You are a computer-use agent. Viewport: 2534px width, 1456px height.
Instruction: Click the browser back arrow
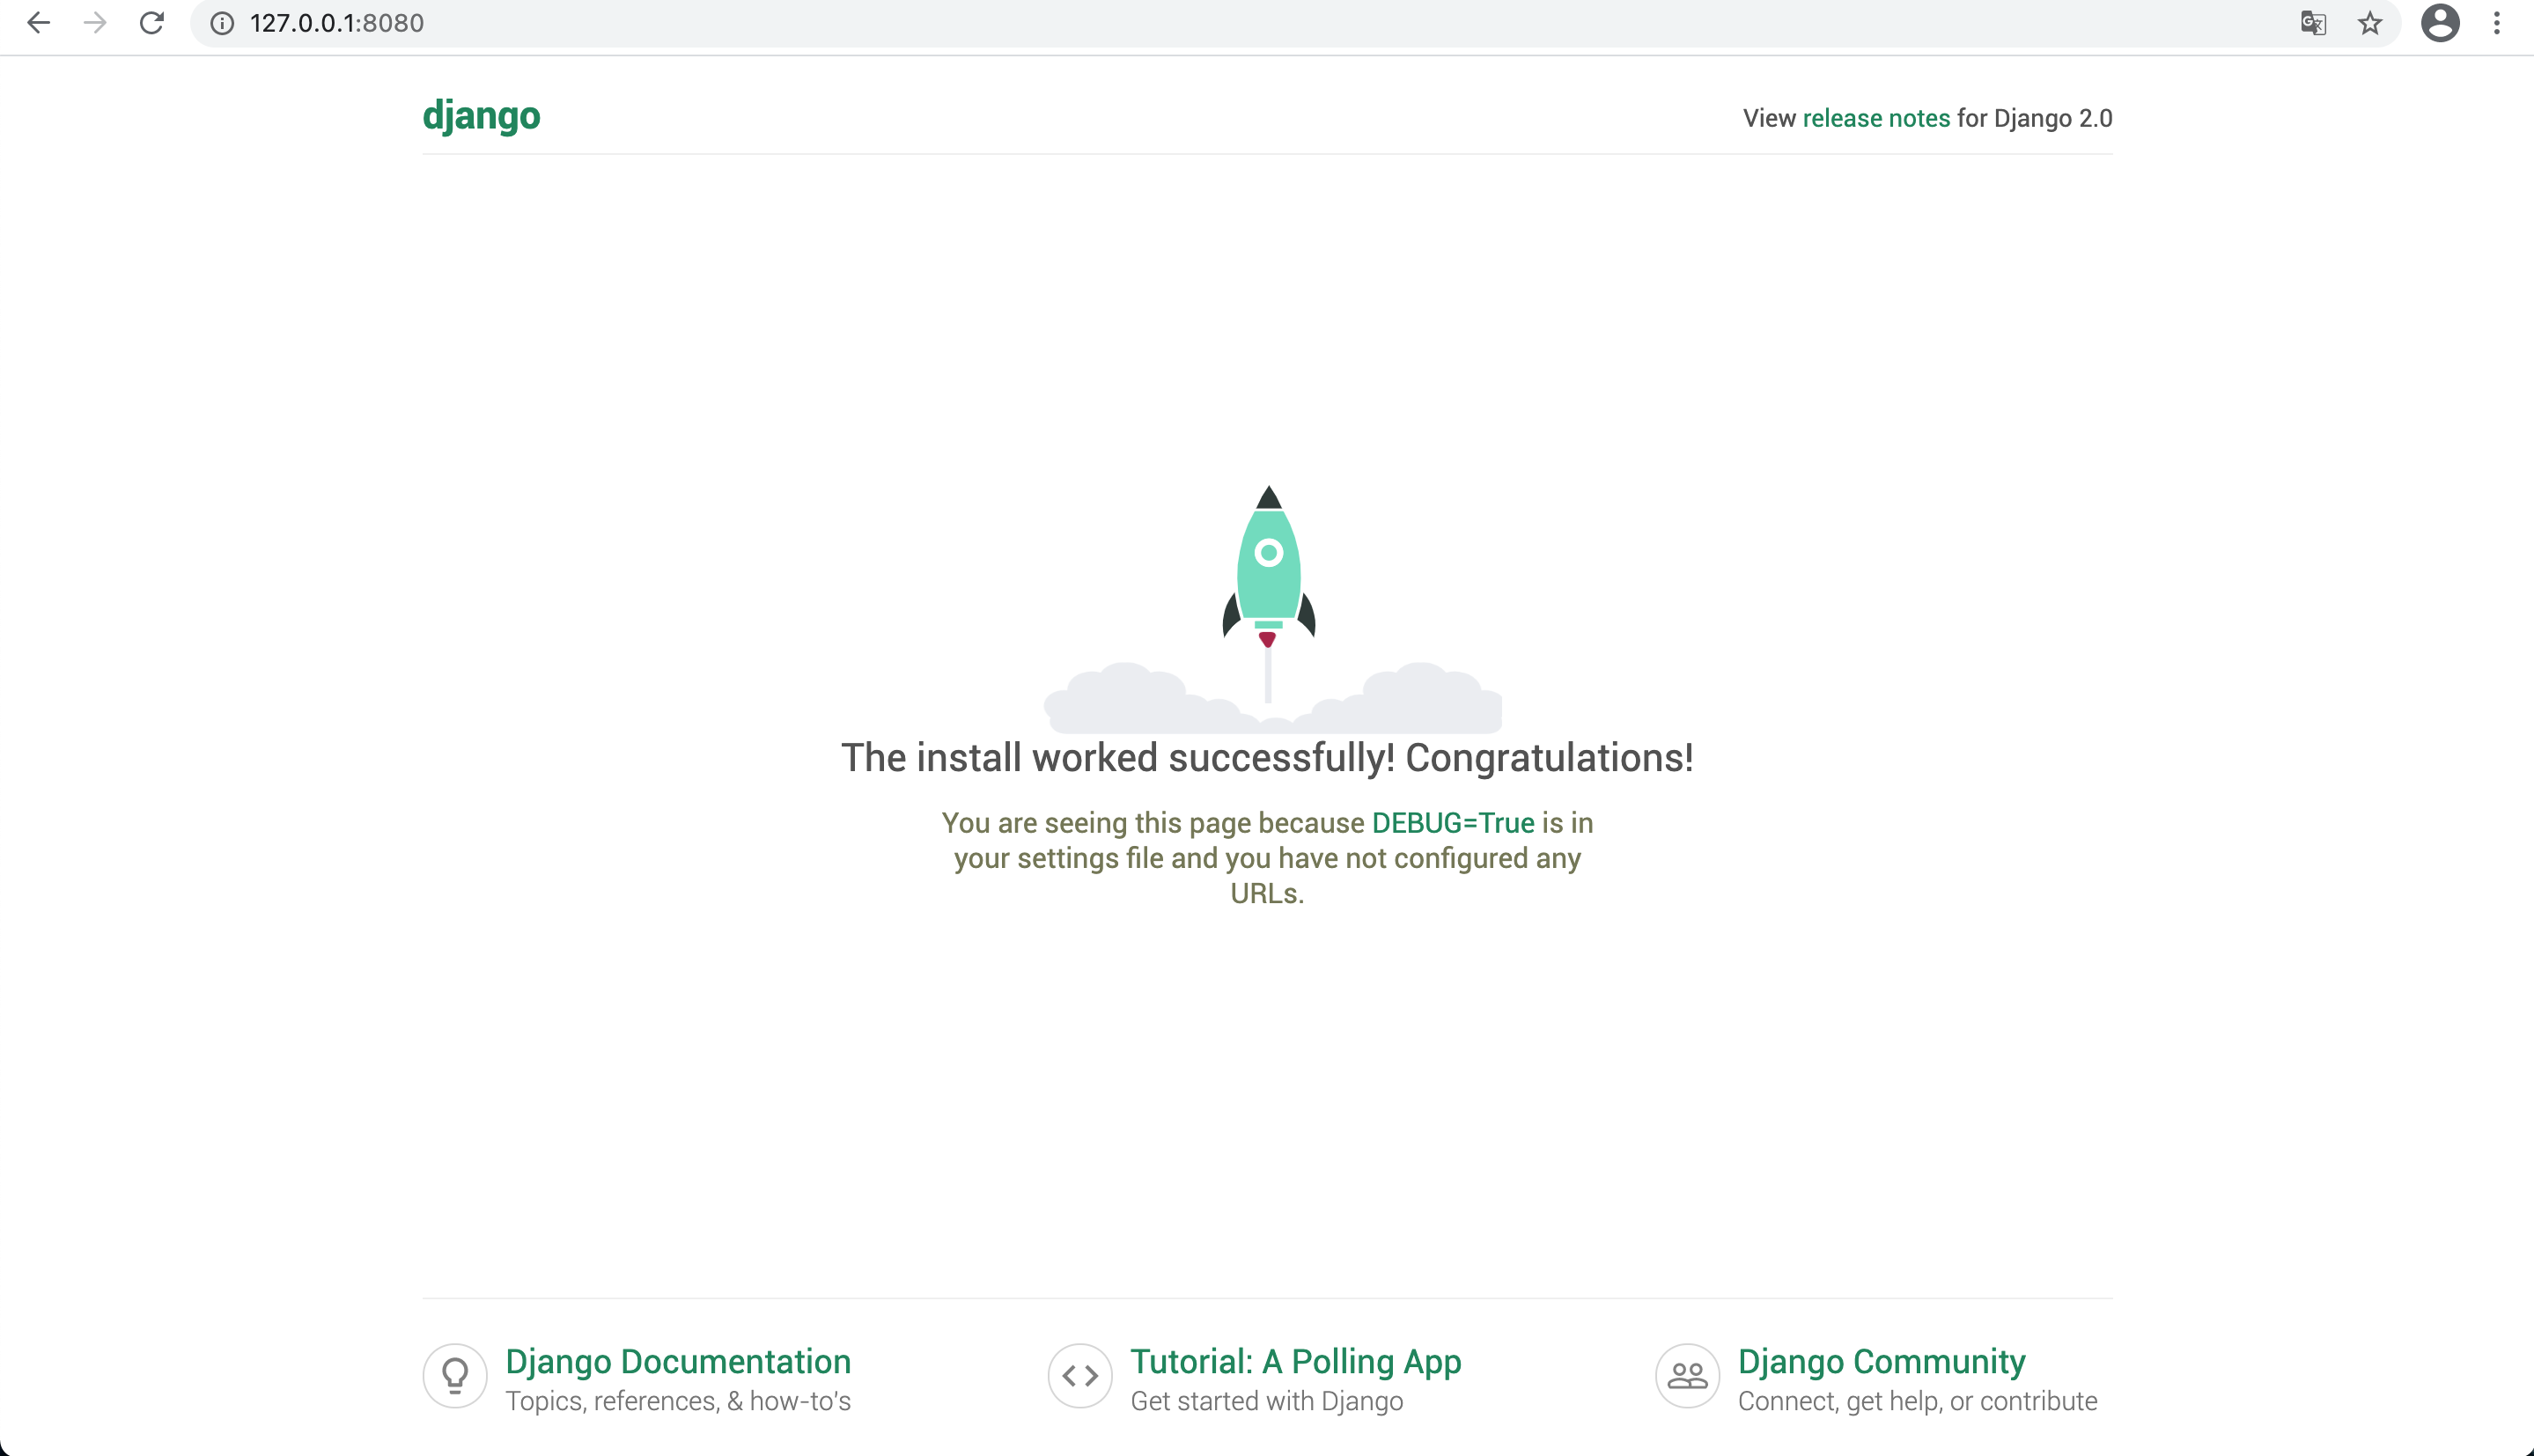tap(38, 23)
